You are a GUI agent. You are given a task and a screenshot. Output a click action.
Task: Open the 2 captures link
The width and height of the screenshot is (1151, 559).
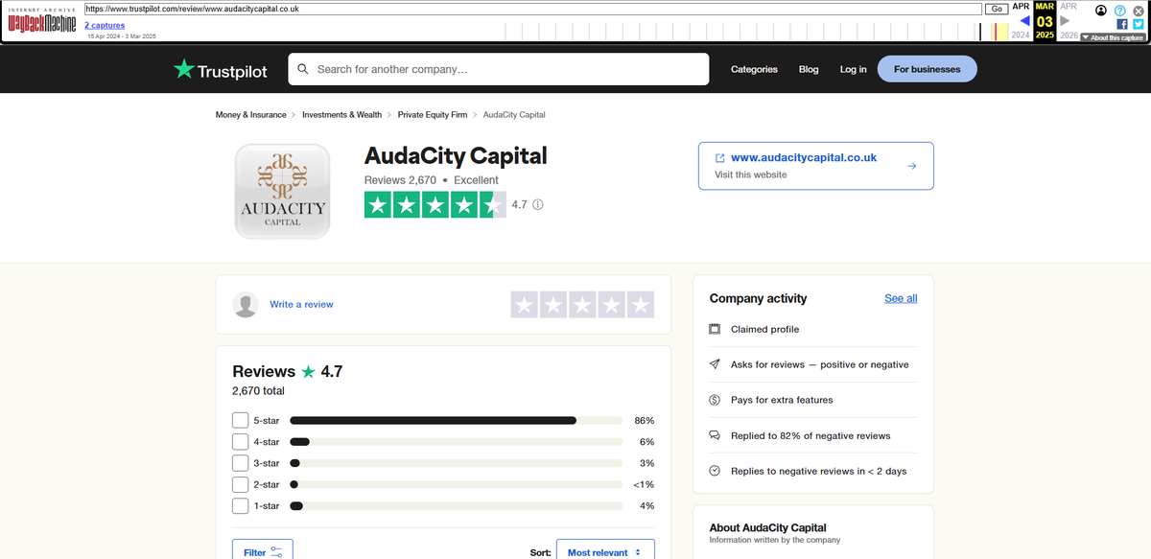[x=105, y=25]
